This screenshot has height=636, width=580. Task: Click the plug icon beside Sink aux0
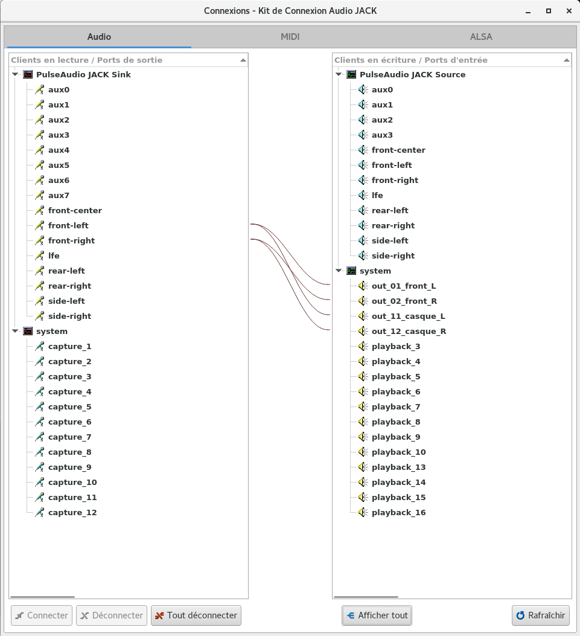pos(39,89)
